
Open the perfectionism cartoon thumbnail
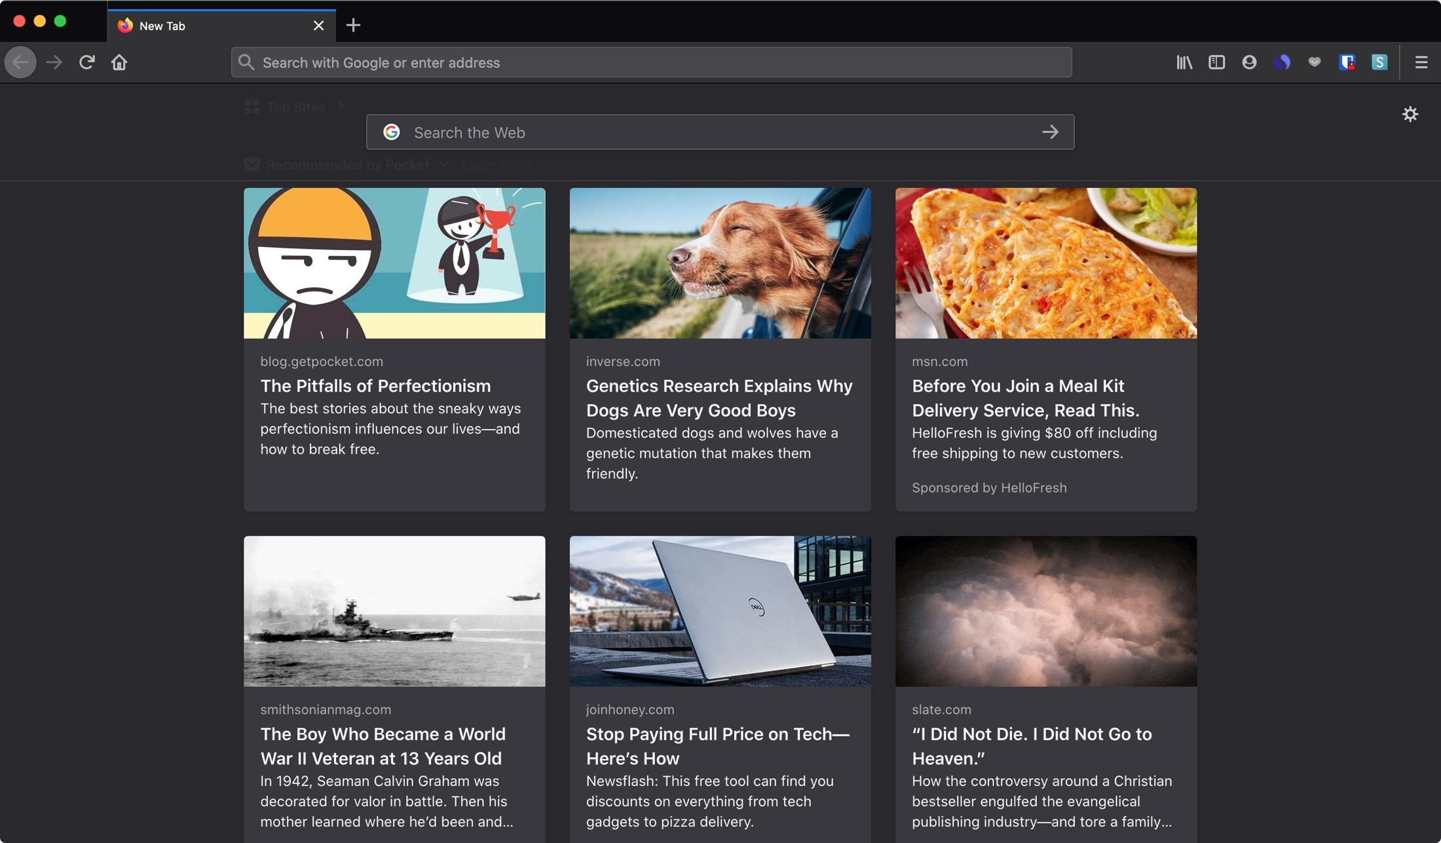pyautogui.click(x=394, y=263)
